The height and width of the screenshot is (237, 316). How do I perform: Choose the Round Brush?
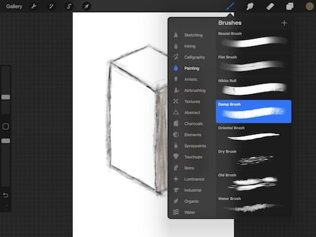[x=254, y=40]
